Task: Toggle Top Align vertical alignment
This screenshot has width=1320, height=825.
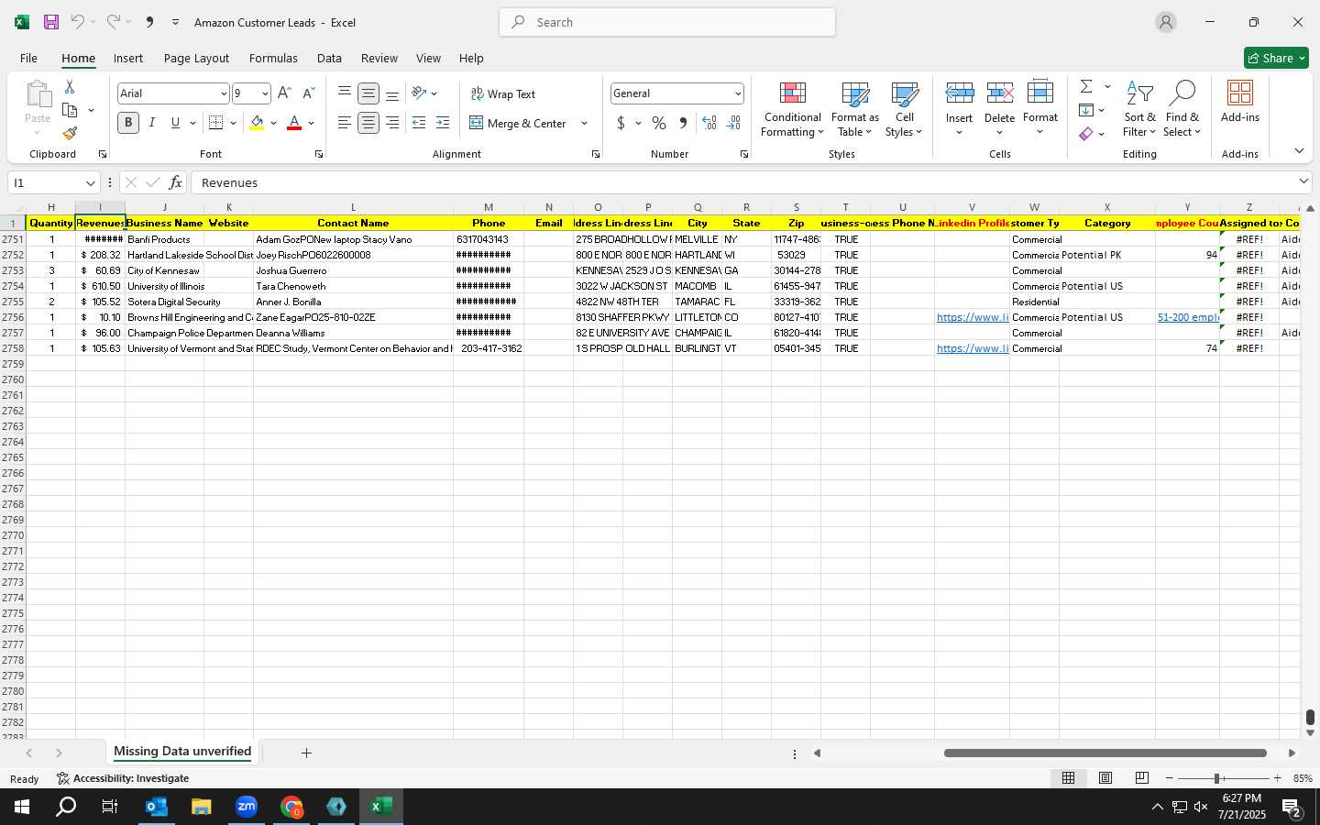Action: tap(344, 93)
